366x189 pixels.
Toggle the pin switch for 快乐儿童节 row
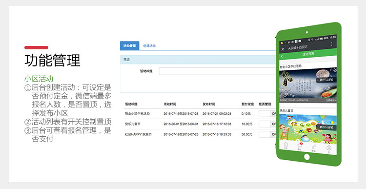pyautogui.click(x=267, y=124)
